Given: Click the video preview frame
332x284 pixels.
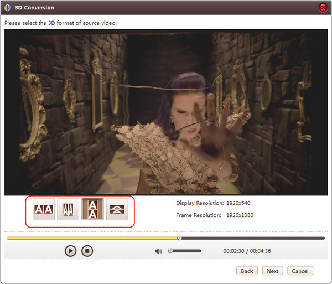Looking at the screenshot, I should tap(166, 111).
